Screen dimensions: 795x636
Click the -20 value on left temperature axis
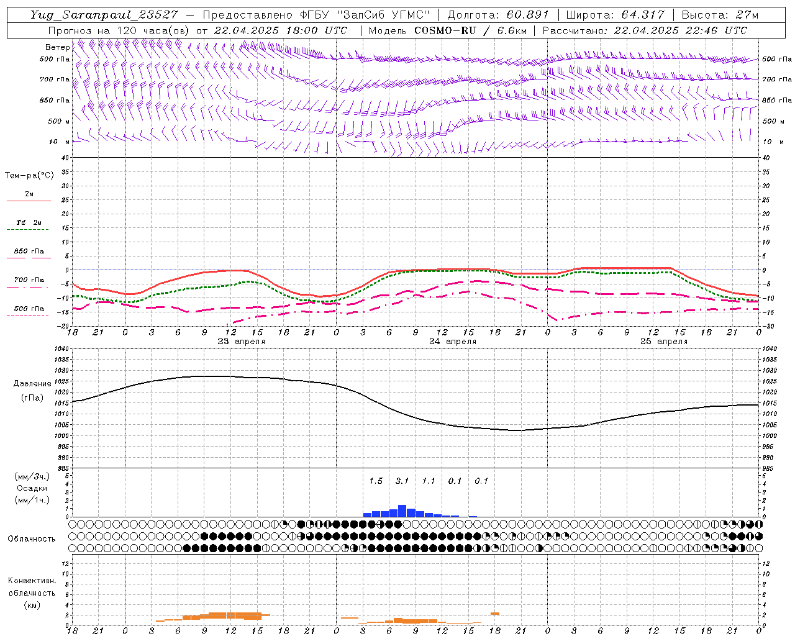pyautogui.click(x=63, y=326)
